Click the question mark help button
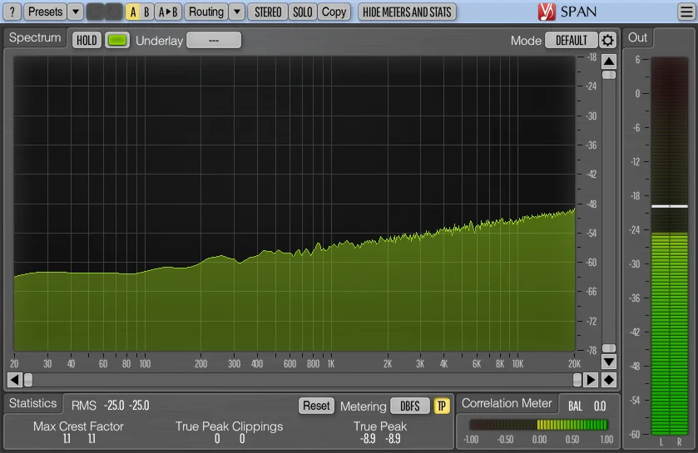 coord(12,12)
